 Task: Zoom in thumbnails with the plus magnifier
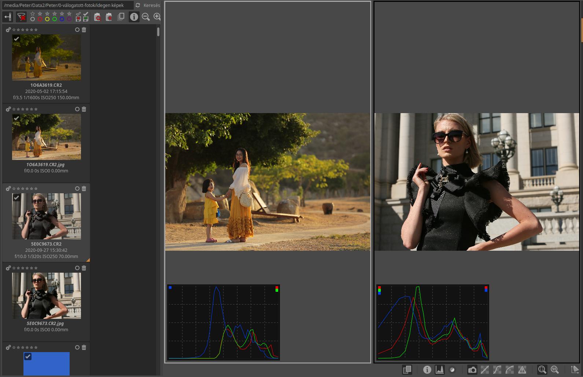click(x=157, y=17)
